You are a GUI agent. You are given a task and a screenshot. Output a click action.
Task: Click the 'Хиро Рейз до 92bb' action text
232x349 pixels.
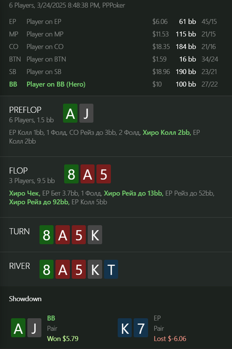click(x=39, y=202)
